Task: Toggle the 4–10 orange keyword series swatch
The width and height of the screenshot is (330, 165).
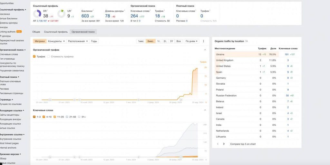Action: click(44, 117)
